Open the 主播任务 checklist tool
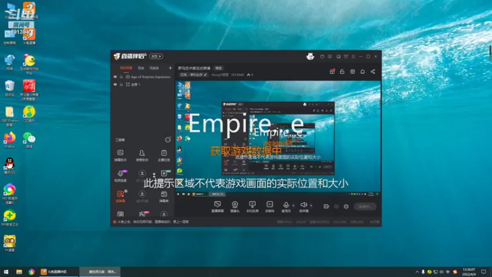492x277 pixels. 164,156
